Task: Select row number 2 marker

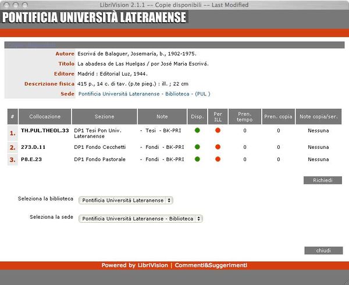Action: click(12, 148)
